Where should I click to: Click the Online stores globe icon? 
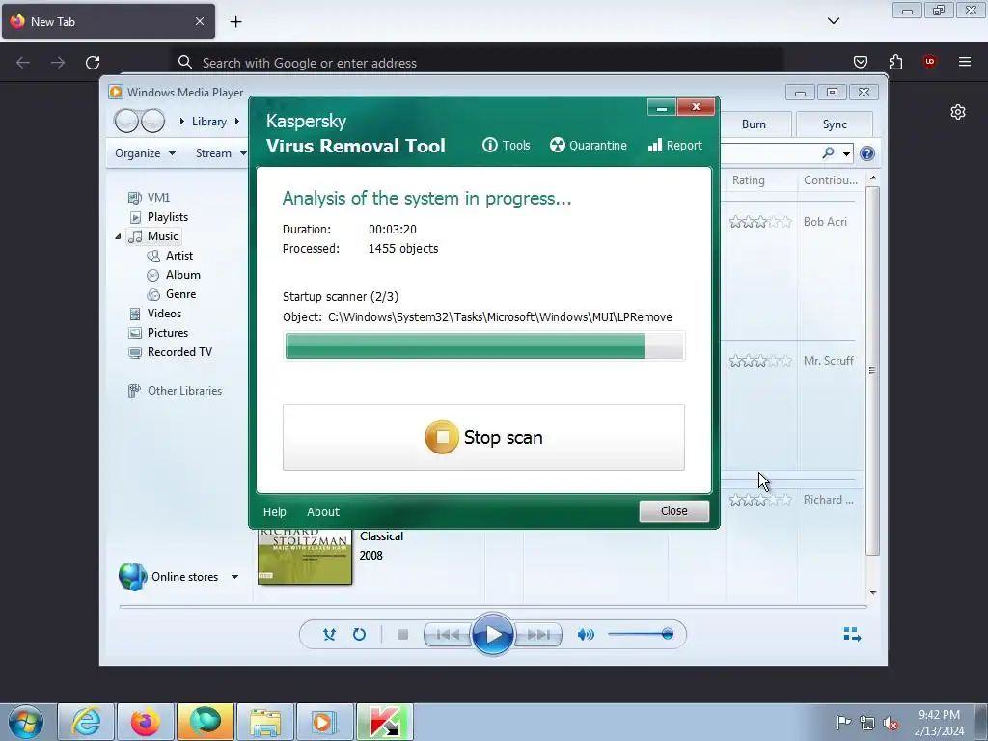coord(132,577)
